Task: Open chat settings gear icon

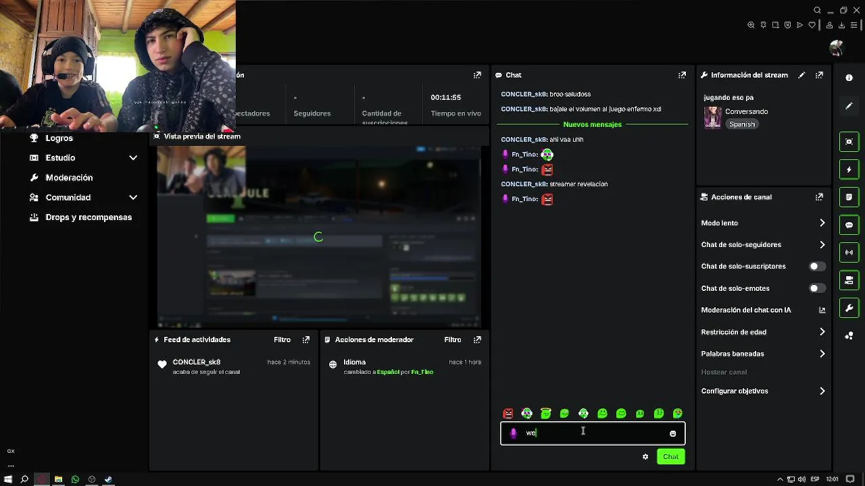Action: coord(645,457)
